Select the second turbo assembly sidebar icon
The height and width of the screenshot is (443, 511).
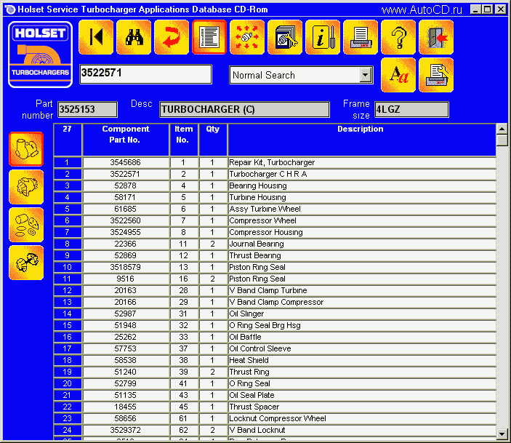pyautogui.click(x=26, y=187)
